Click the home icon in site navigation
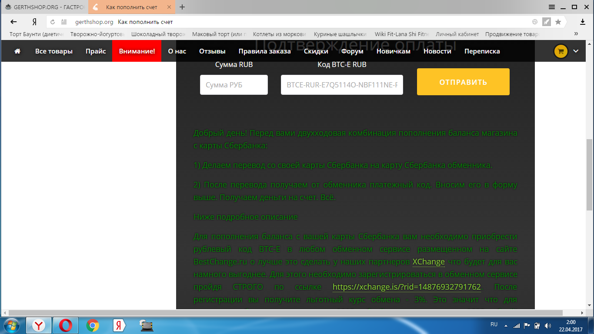594x334 pixels. [17, 51]
